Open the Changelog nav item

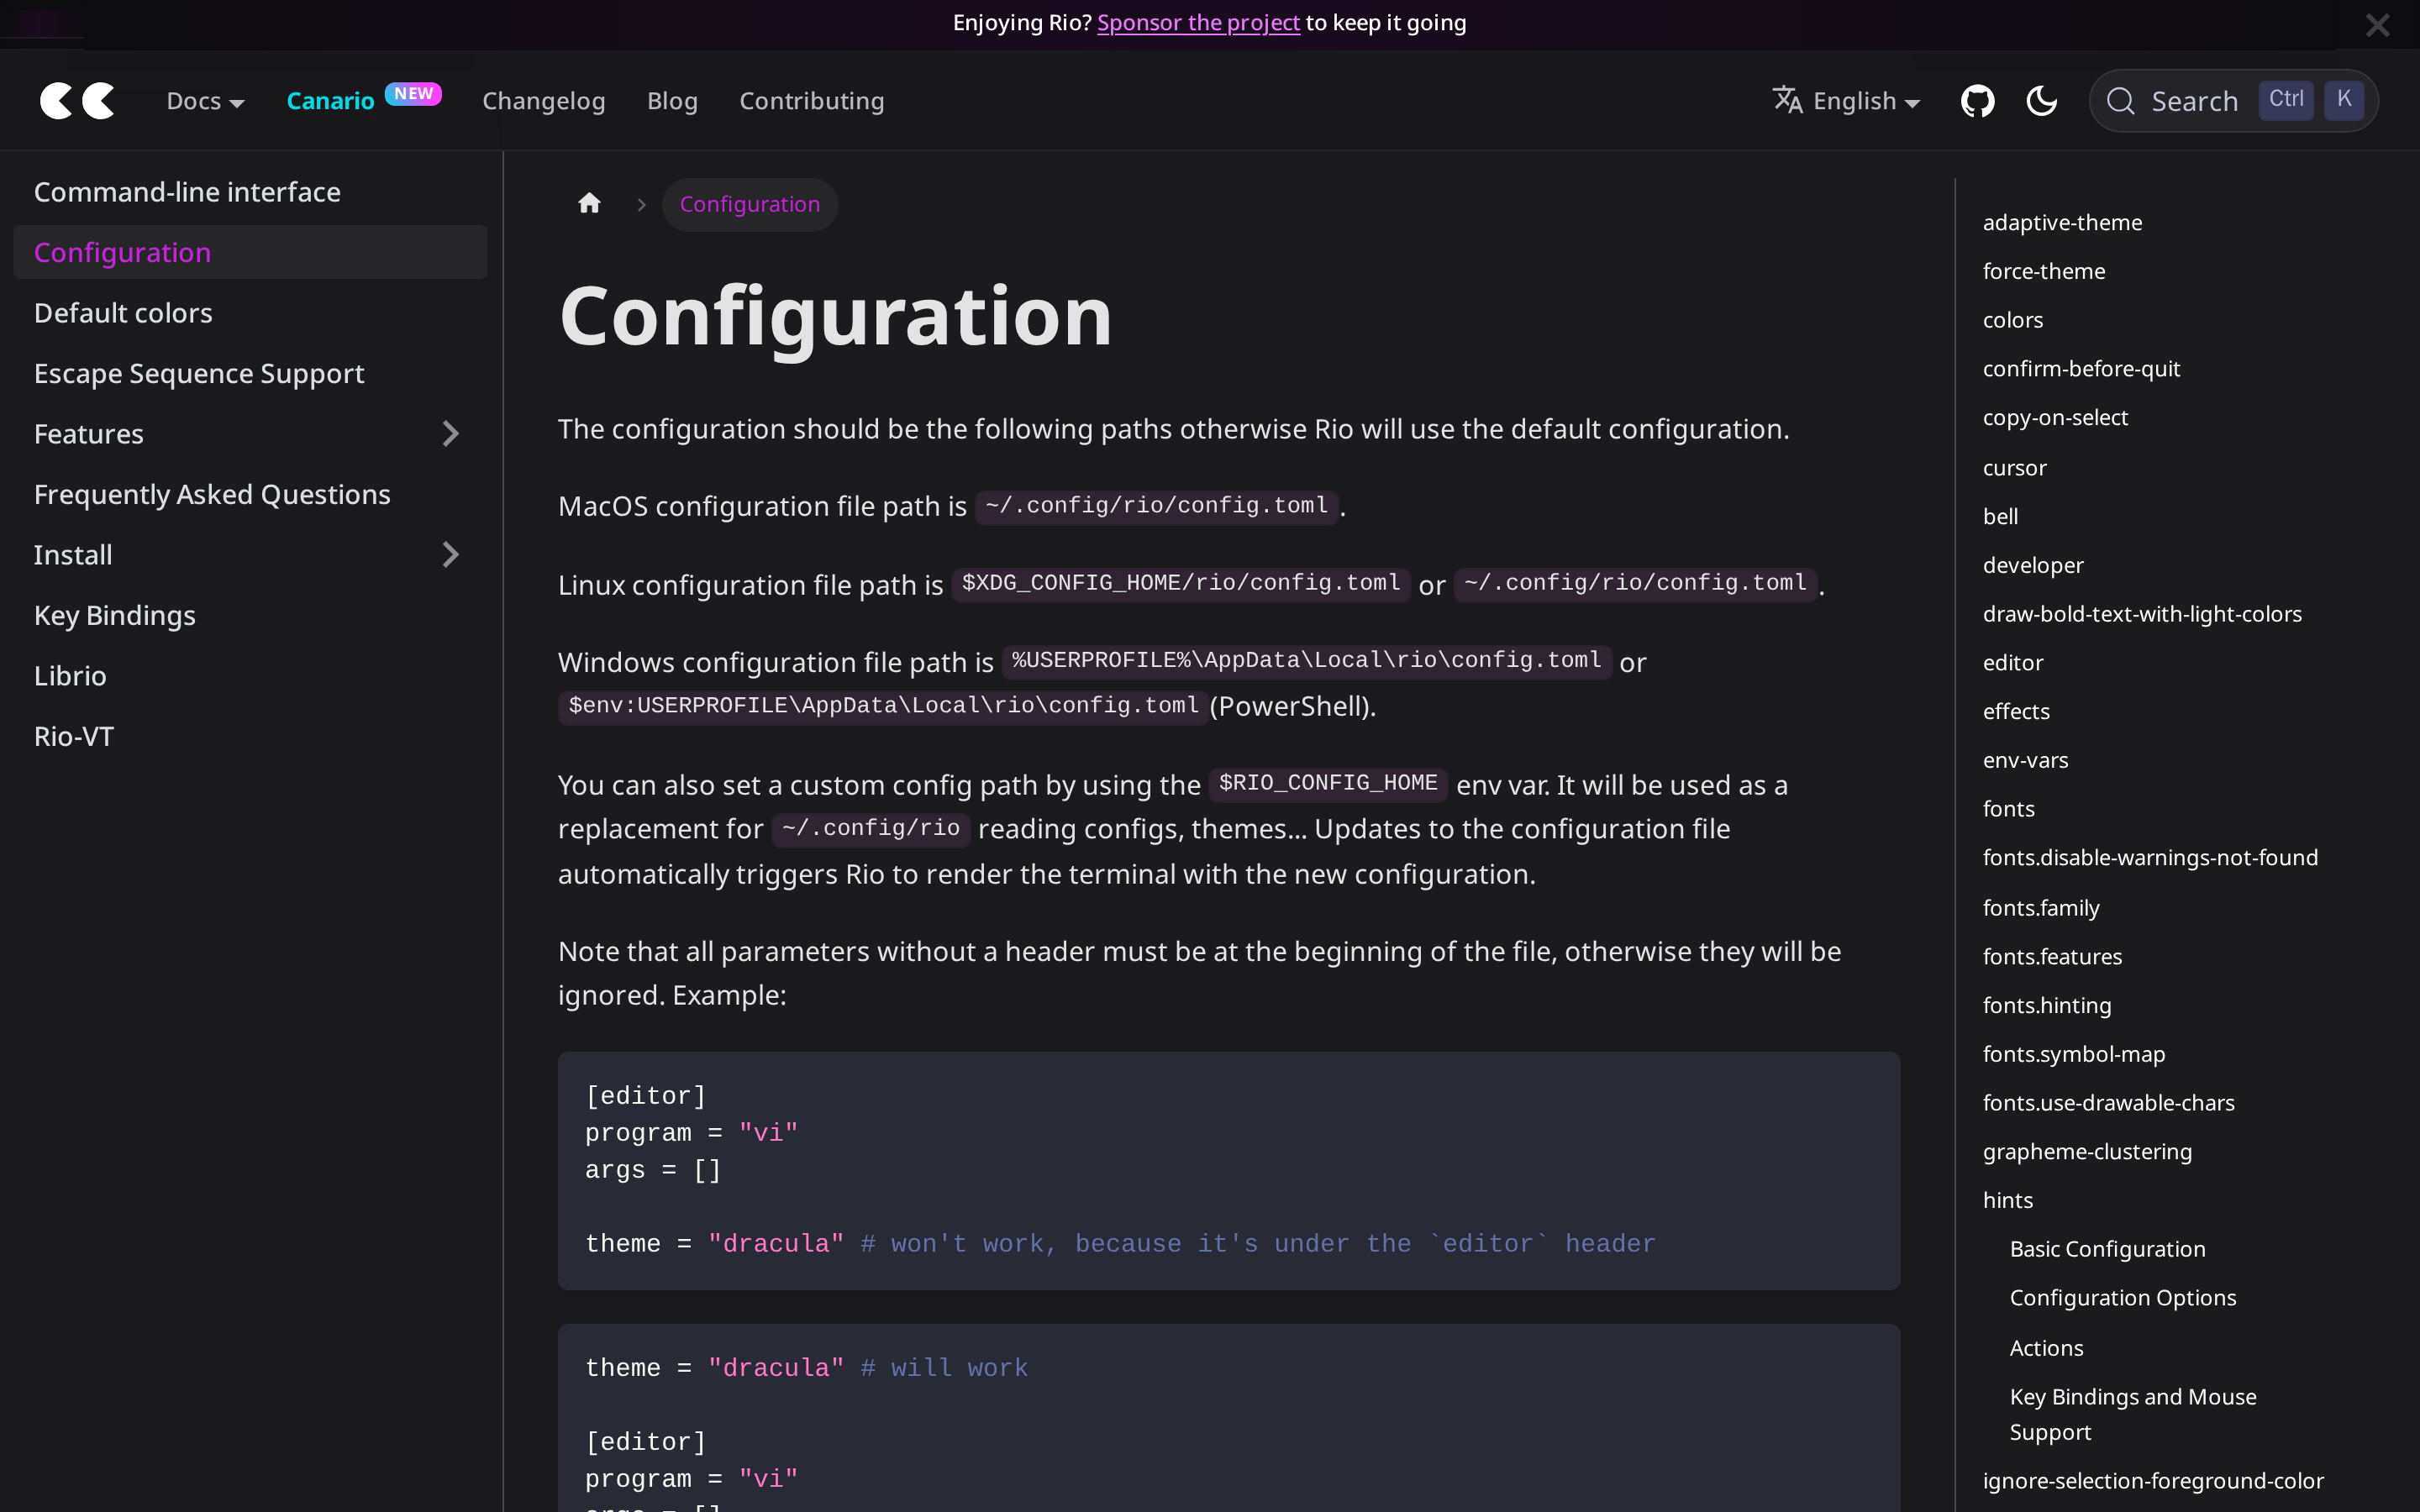pyautogui.click(x=543, y=101)
